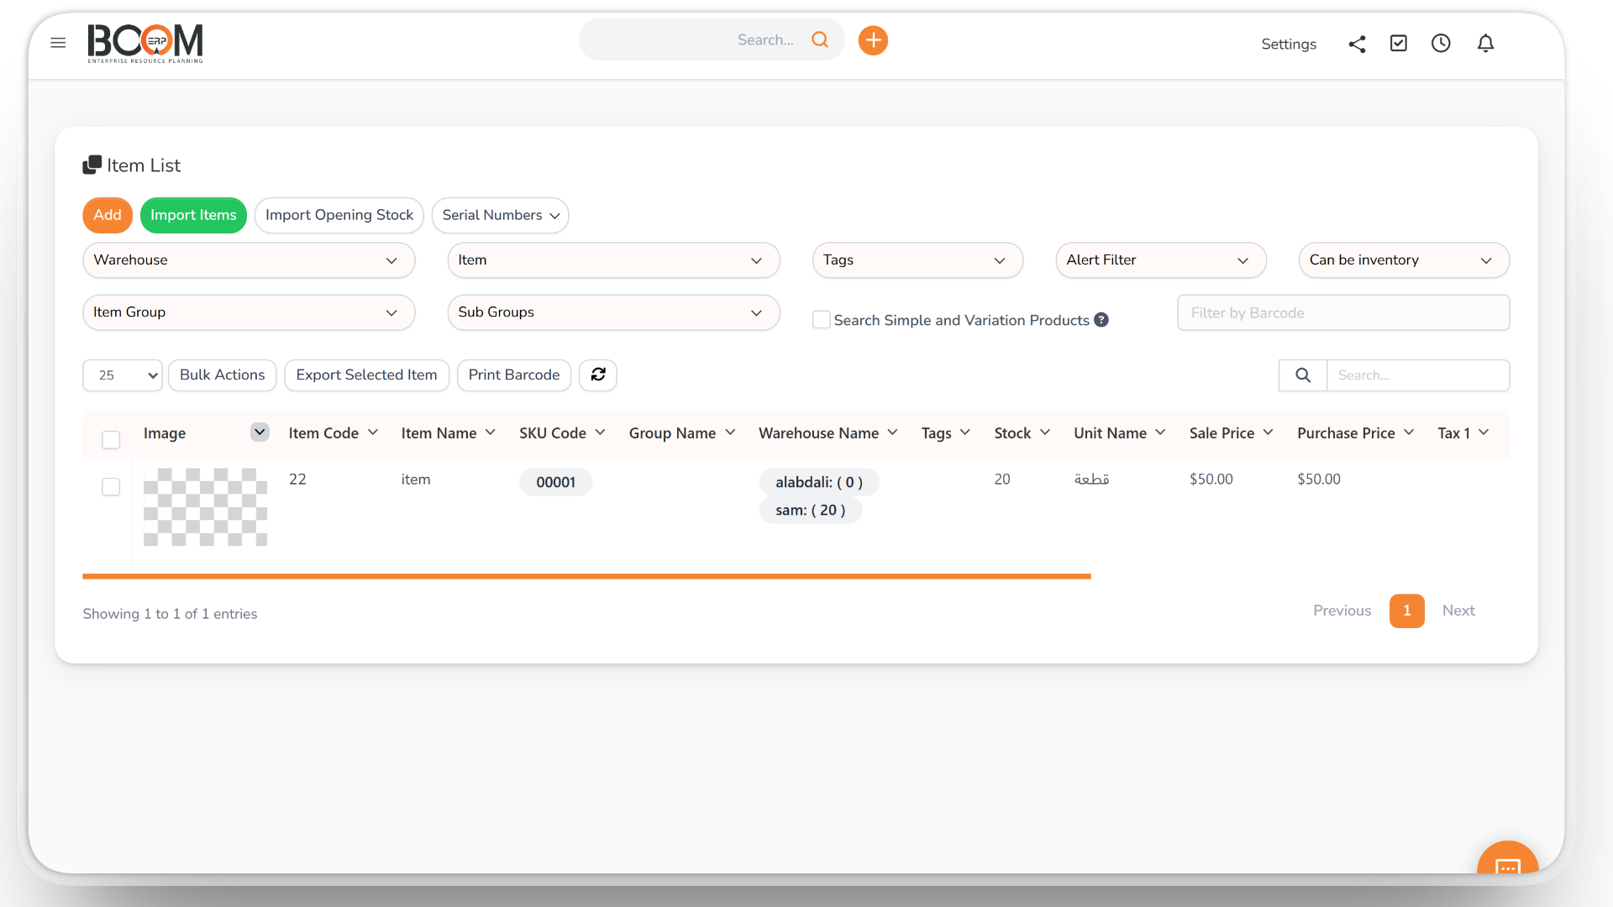Click Bulk Actions button
Image resolution: width=1613 pixels, height=907 pixels.
pos(222,375)
